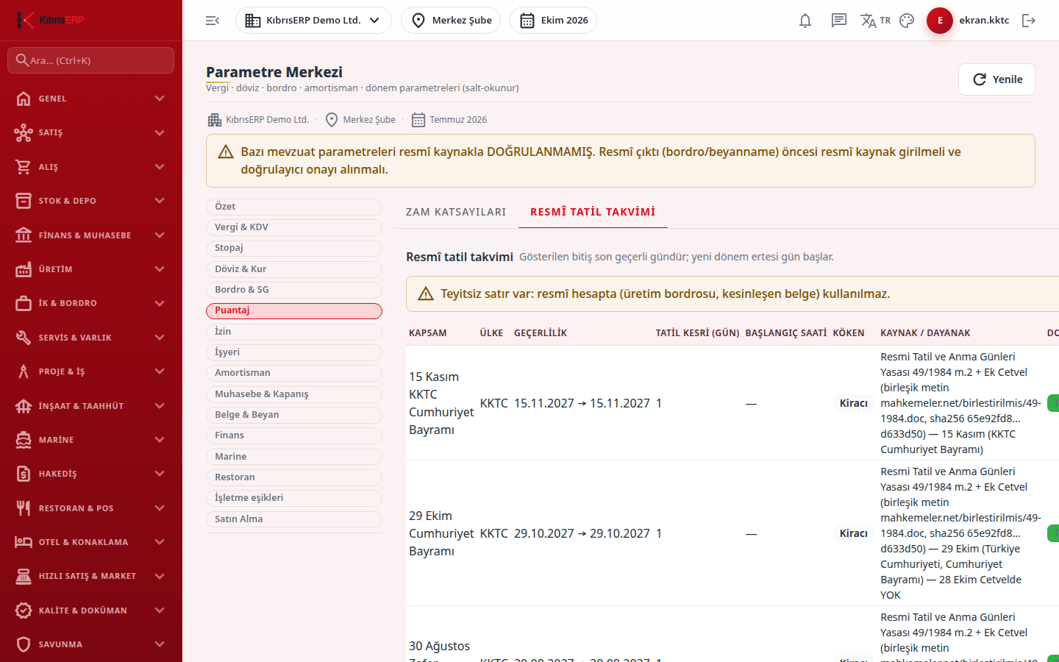Click the SAVUNMA shield icon

[x=24, y=644]
